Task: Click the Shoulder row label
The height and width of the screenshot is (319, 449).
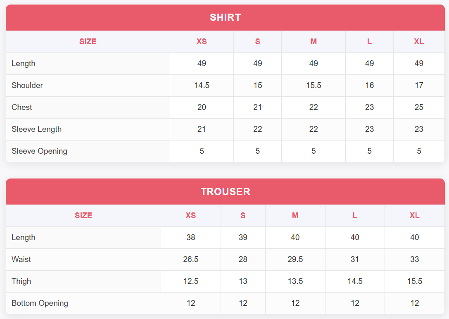Action: (27, 86)
